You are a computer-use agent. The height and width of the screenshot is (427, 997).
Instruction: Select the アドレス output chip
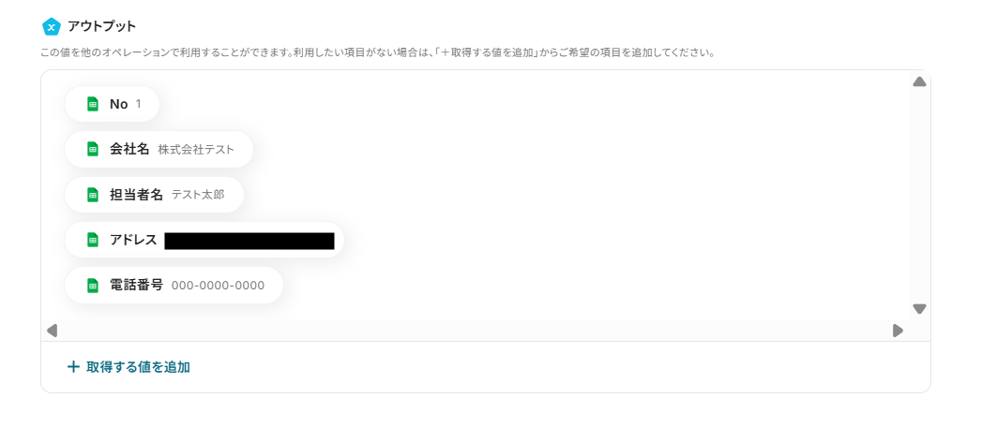tap(204, 240)
